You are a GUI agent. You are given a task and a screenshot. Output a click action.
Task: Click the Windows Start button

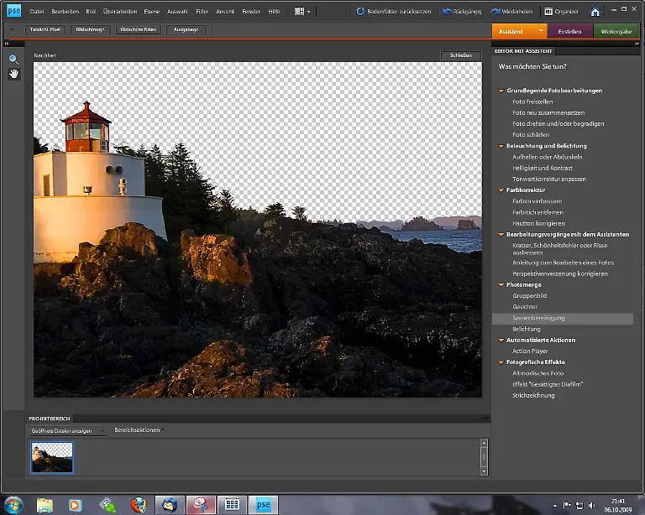[x=14, y=505]
